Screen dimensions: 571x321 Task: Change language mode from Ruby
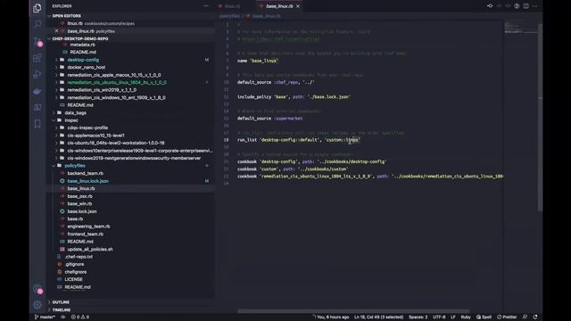coord(466,317)
